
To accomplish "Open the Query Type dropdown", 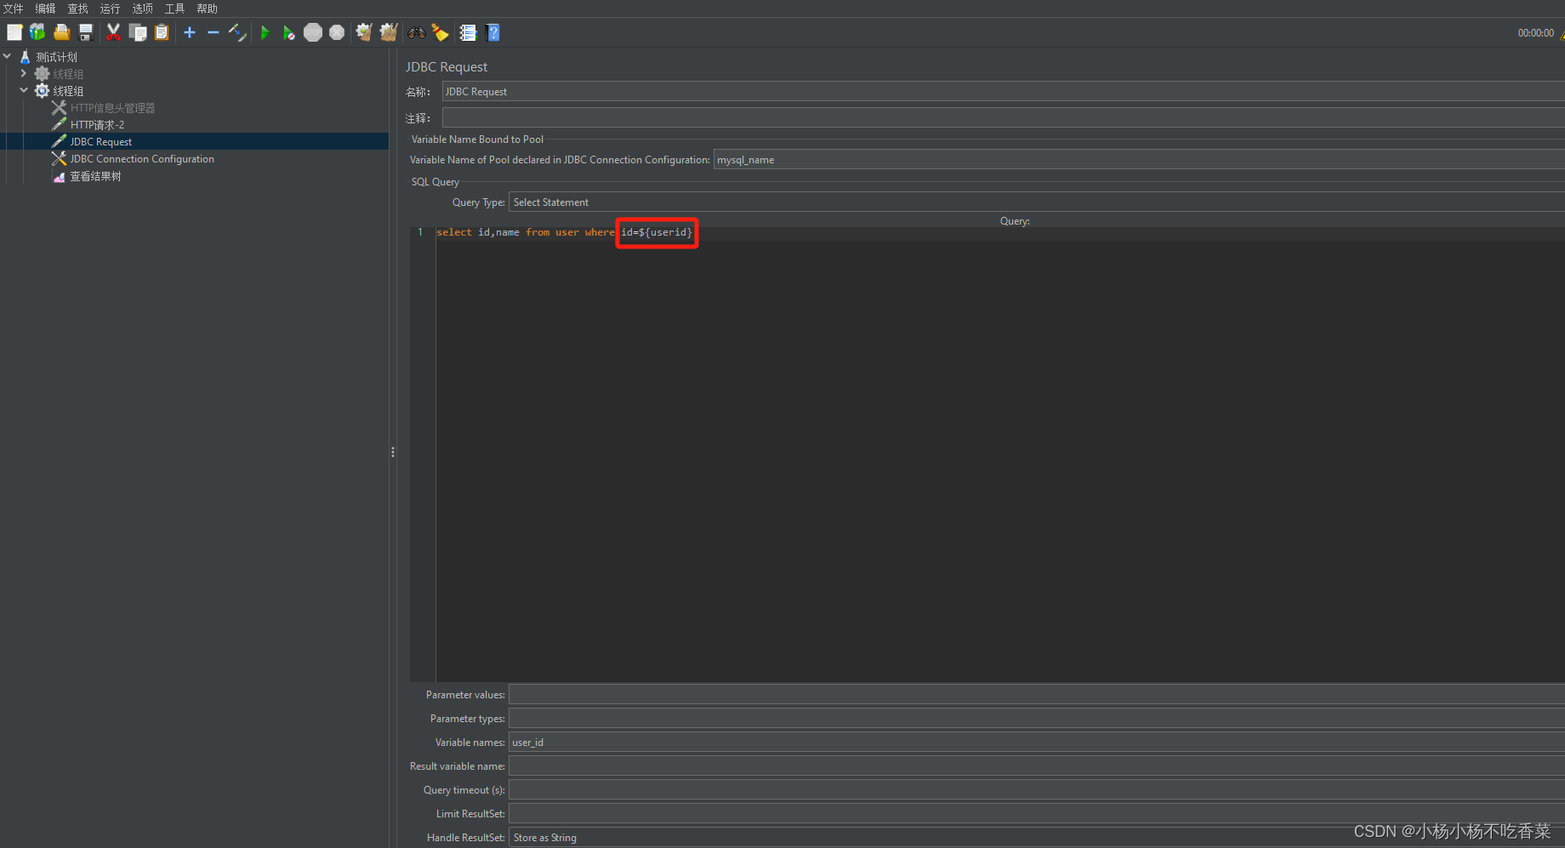I will 1036,202.
